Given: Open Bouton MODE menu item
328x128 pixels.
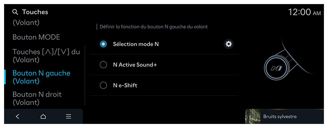Looking at the screenshot, I should (36, 37).
